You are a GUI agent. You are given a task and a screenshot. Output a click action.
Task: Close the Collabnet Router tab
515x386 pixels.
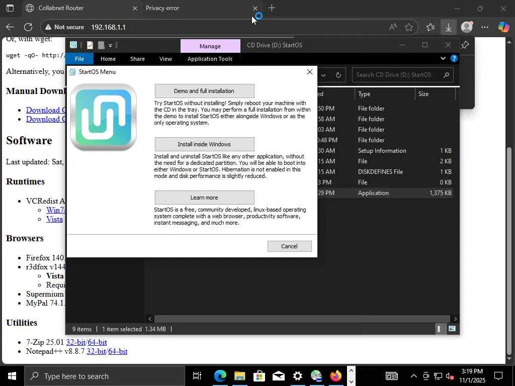point(135,8)
